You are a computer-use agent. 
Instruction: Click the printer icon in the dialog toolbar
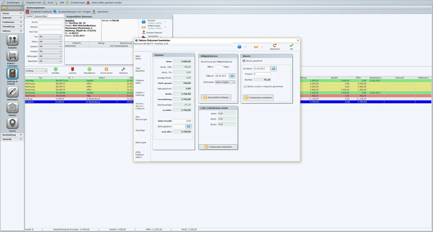point(240,47)
